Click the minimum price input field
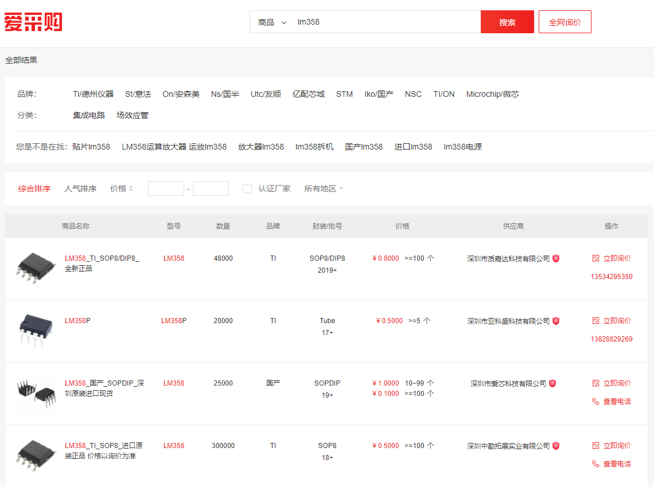 click(x=166, y=188)
